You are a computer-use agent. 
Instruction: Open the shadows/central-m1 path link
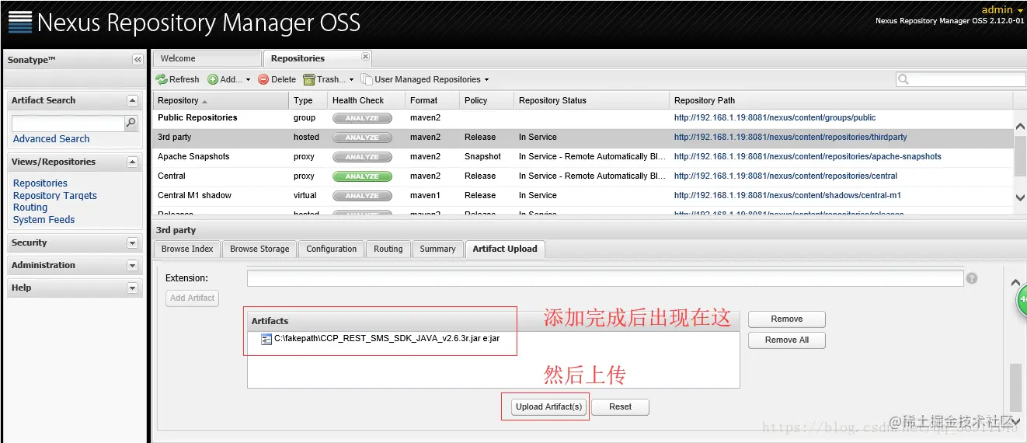click(x=787, y=196)
